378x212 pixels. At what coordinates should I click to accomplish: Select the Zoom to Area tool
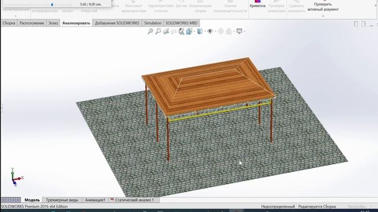pyautogui.click(x=158, y=31)
